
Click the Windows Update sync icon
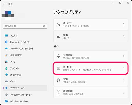[x=6, y=101]
